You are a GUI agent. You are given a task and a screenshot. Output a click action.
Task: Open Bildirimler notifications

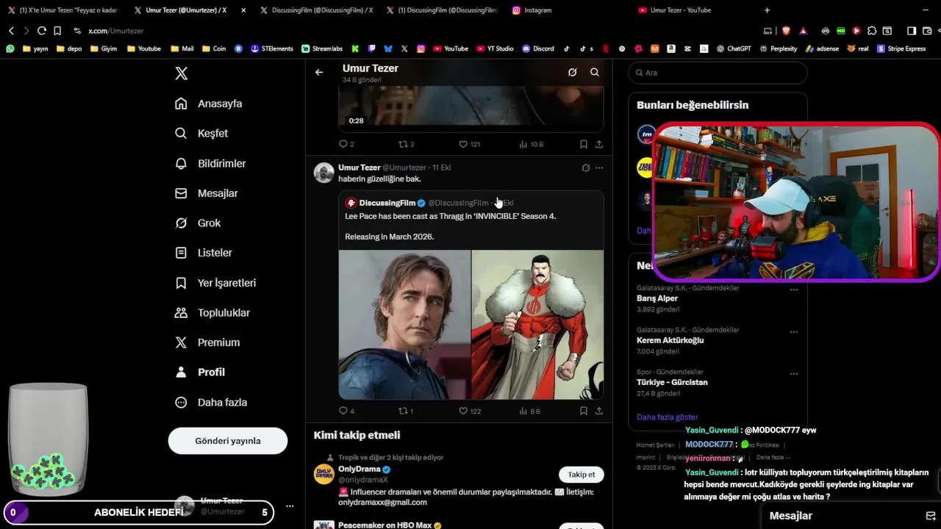(210, 163)
